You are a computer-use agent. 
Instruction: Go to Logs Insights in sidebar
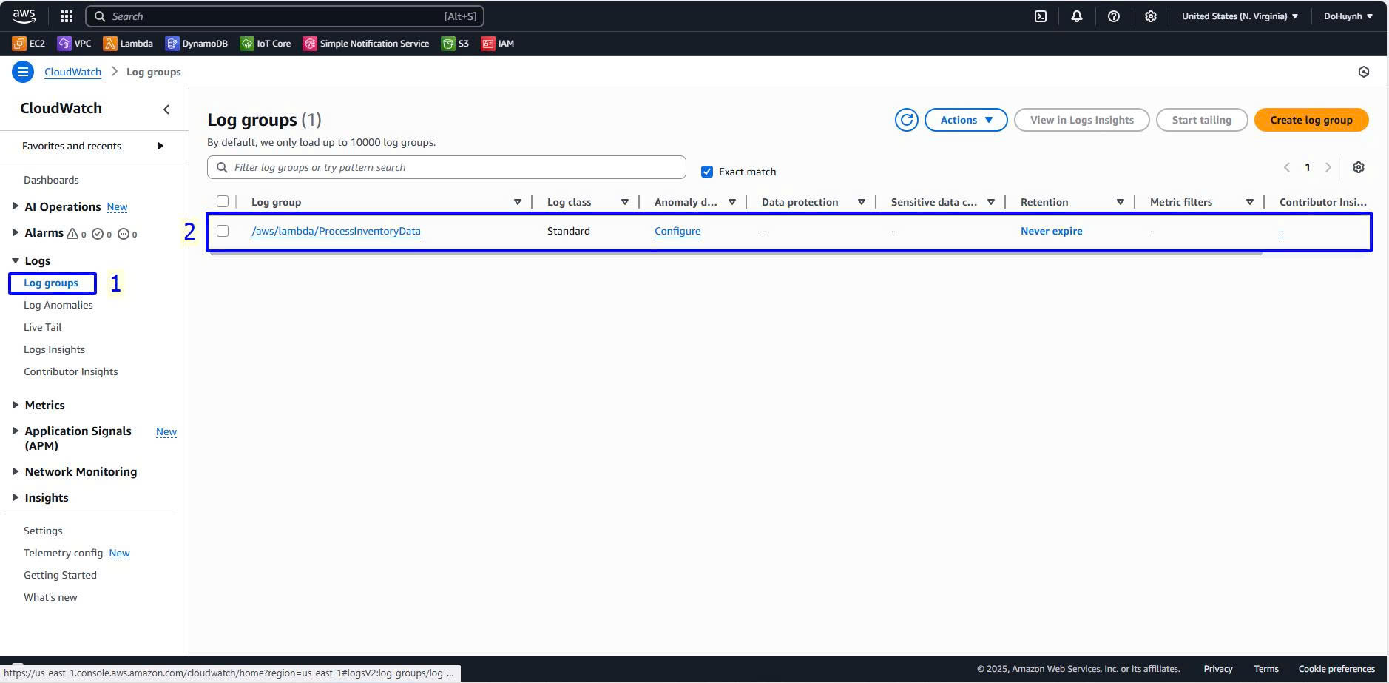(x=54, y=349)
